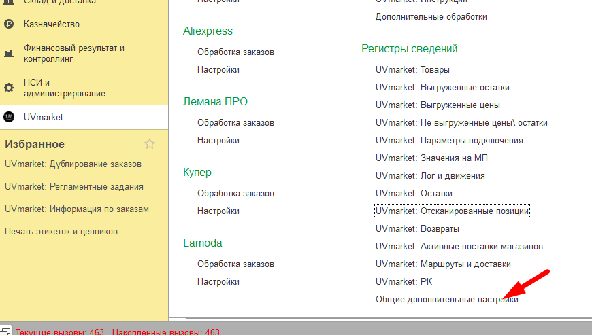The width and height of the screenshot is (592, 335).
Task: Open favorite UVmarket: Регламентные задания
Action: point(74,187)
